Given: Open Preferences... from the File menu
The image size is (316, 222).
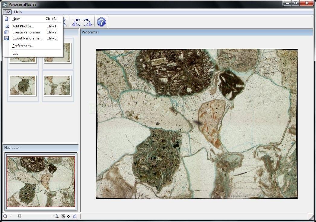Looking at the screenshot, I should [x=33, y=46].
